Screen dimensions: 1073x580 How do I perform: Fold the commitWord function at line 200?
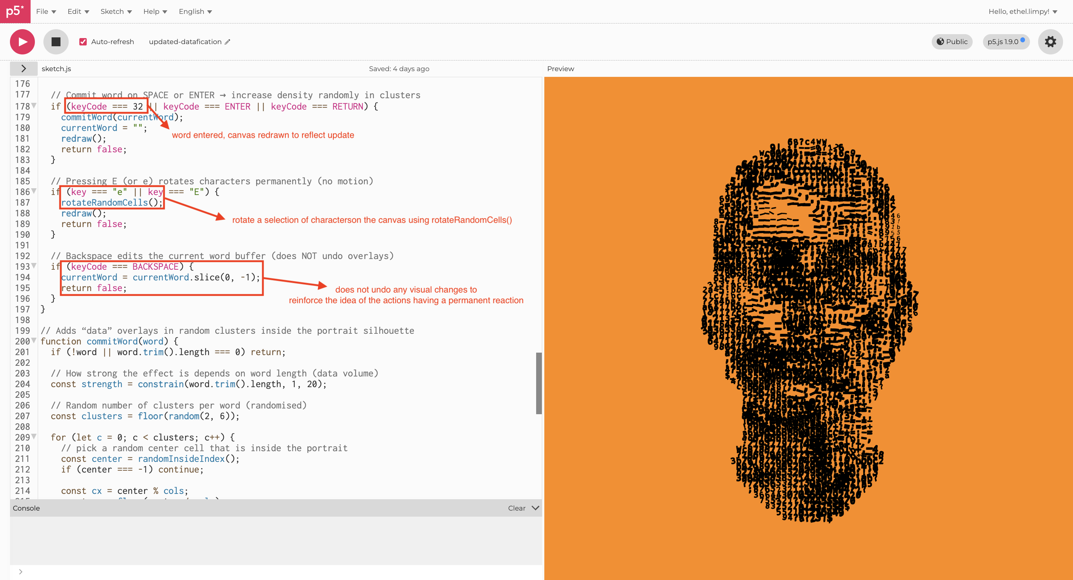pos(34,341)
